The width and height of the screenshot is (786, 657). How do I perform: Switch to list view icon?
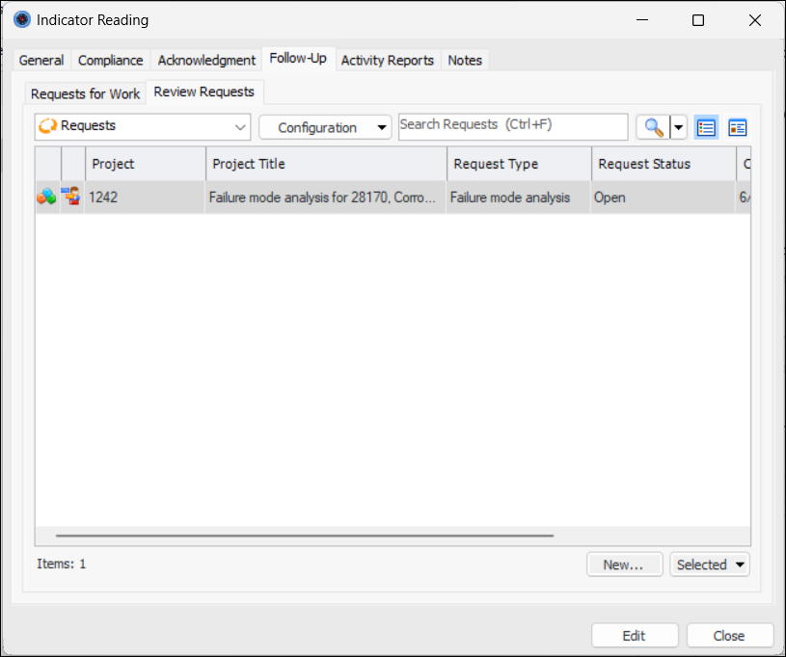706,128
